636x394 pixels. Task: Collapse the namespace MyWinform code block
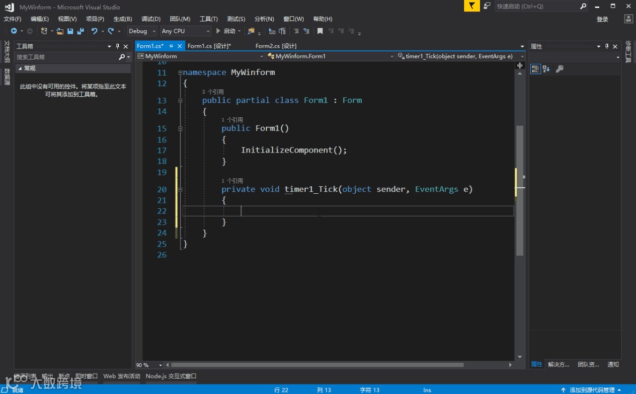pyautogui.click(x=179, y=73)
